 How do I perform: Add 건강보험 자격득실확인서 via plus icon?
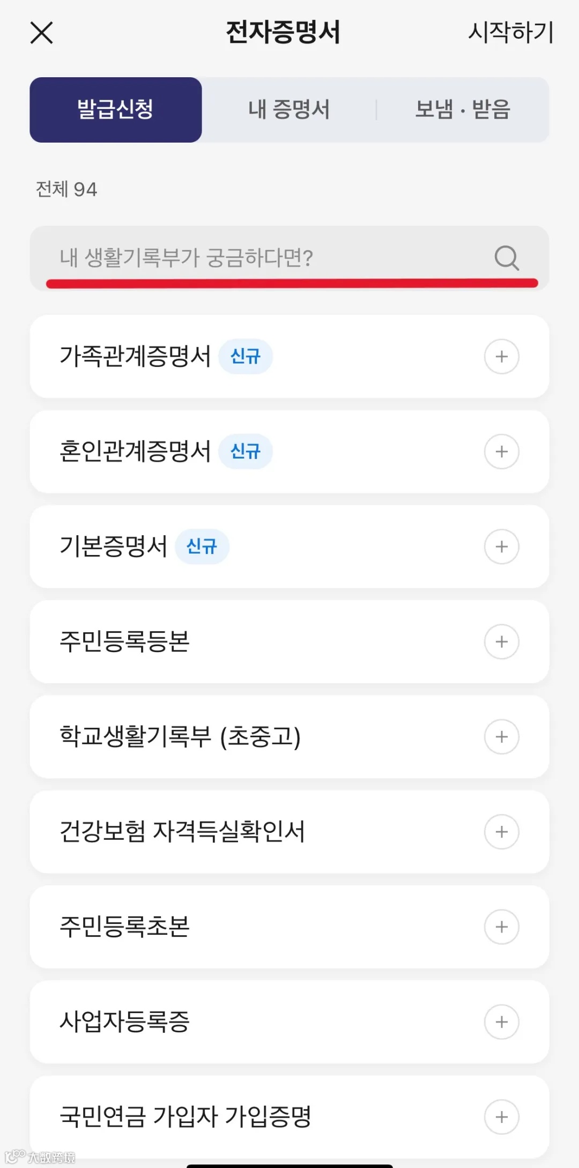coord(501,832)
